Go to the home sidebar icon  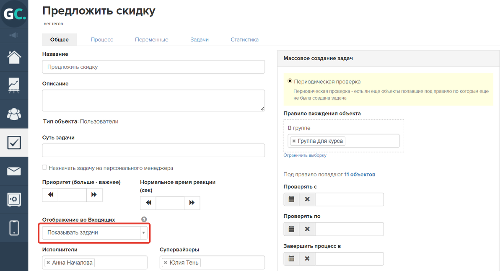(x=14, y=57)
